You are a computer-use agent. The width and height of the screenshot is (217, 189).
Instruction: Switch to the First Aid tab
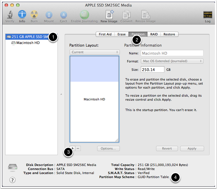pyautogui.click(x=105, y=34)
